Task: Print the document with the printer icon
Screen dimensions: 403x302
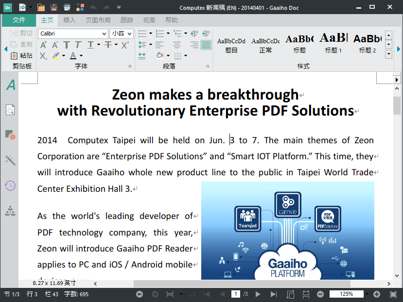Action: (67, 7)
